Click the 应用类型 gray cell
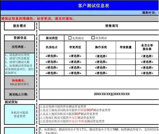Viewport: 159px width, 134px height. tap(19, 47)
